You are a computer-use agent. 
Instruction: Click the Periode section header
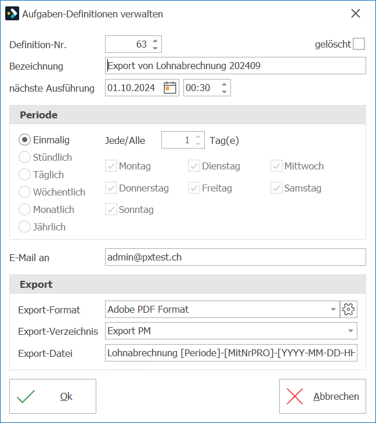(x=188, y=115)
